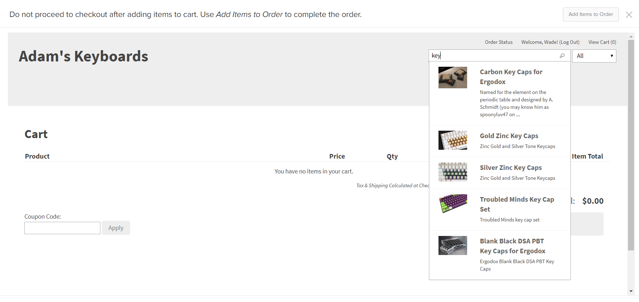Log out of Wade's account
Viewport: 639px width, 302px height.
569,42
